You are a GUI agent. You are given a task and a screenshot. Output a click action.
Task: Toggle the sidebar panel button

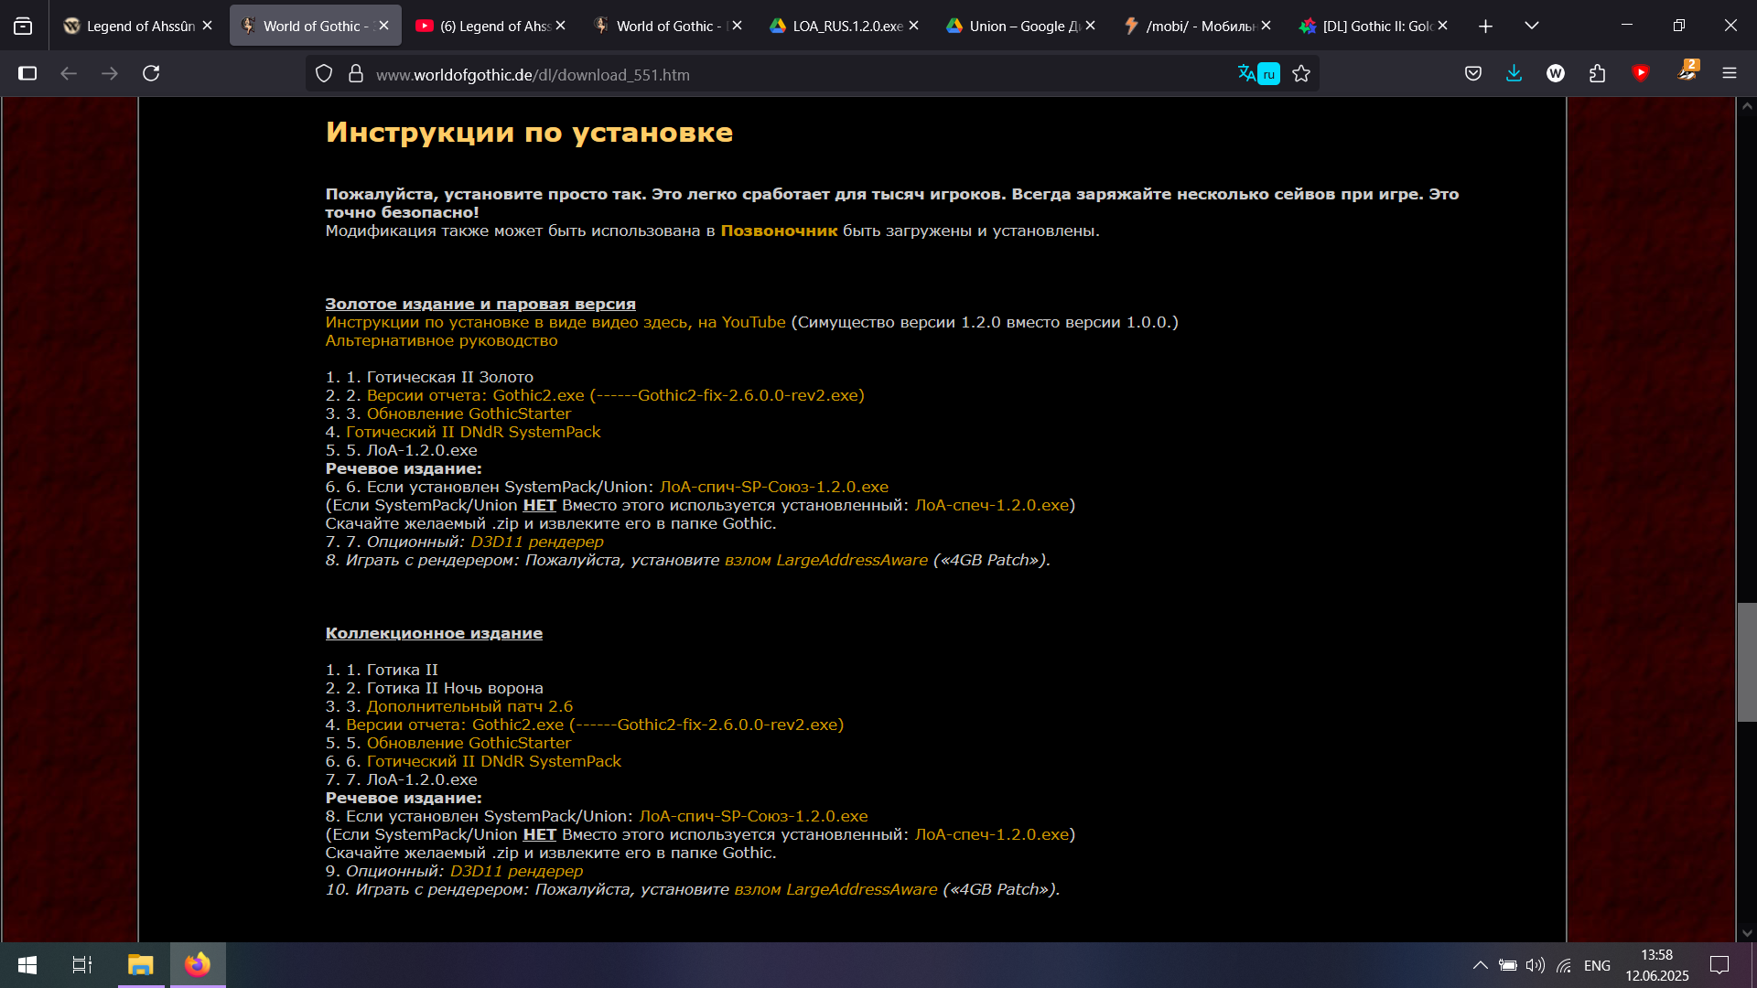(x=27, y=74)
